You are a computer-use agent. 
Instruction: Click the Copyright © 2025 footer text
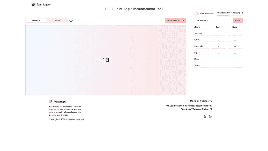click(x=66, y=120)
